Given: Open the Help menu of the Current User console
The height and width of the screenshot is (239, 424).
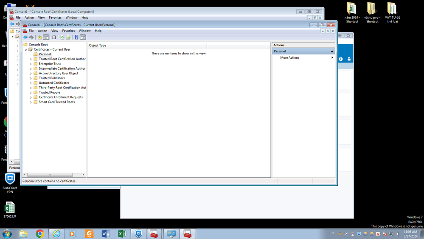Looking at the screenshot, I should 98,31.
